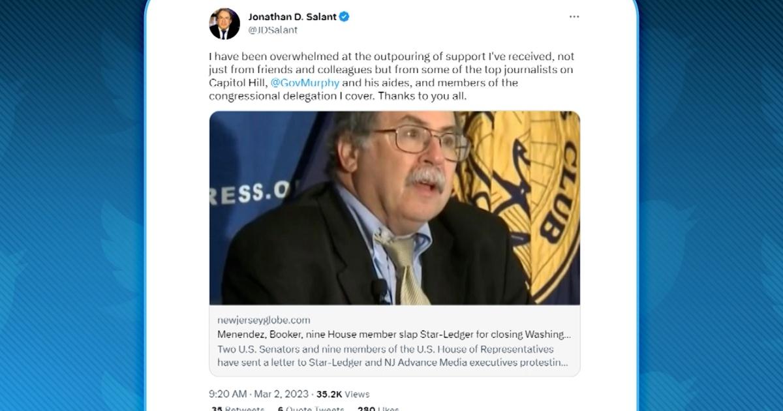Open the 'Menendez, Booker, nine House member' headline
Viewport: 783px width, 411px height.
point(393,334)
